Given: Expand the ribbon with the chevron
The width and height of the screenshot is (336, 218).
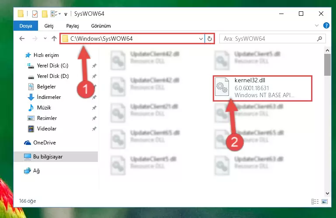Looking at the screenshot, I should (x=317, y=25).
